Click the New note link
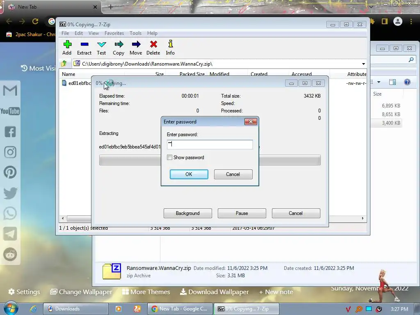The image size is (420, 315). [x=276, y=292]
